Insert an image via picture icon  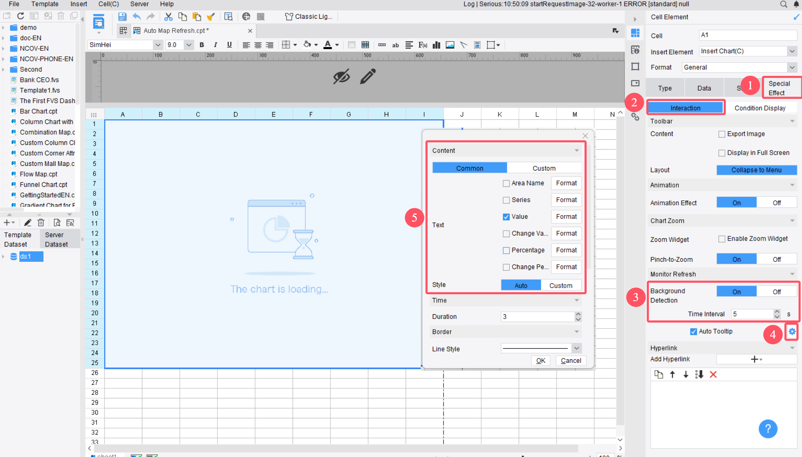point(450,45)
